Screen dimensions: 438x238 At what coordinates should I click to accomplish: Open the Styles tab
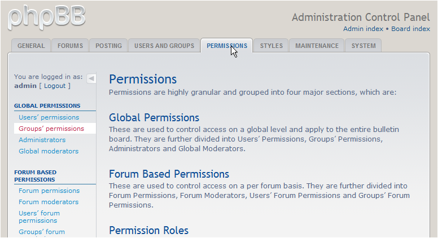271,46
